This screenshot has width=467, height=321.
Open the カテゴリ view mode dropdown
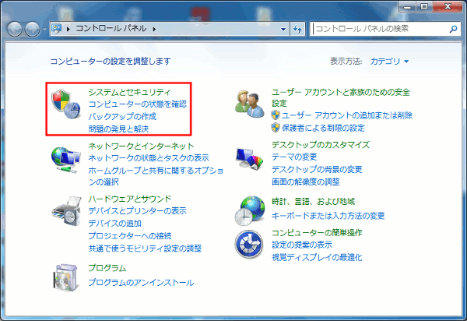(x=389, y=61)
